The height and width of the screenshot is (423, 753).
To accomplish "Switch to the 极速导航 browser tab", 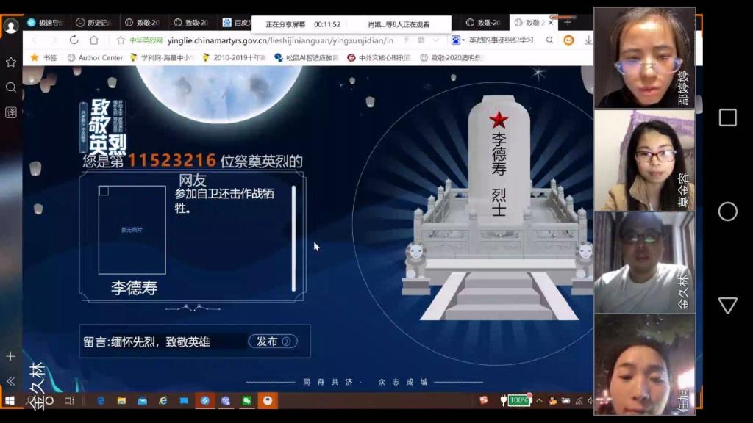I will [x=46, y=23].
